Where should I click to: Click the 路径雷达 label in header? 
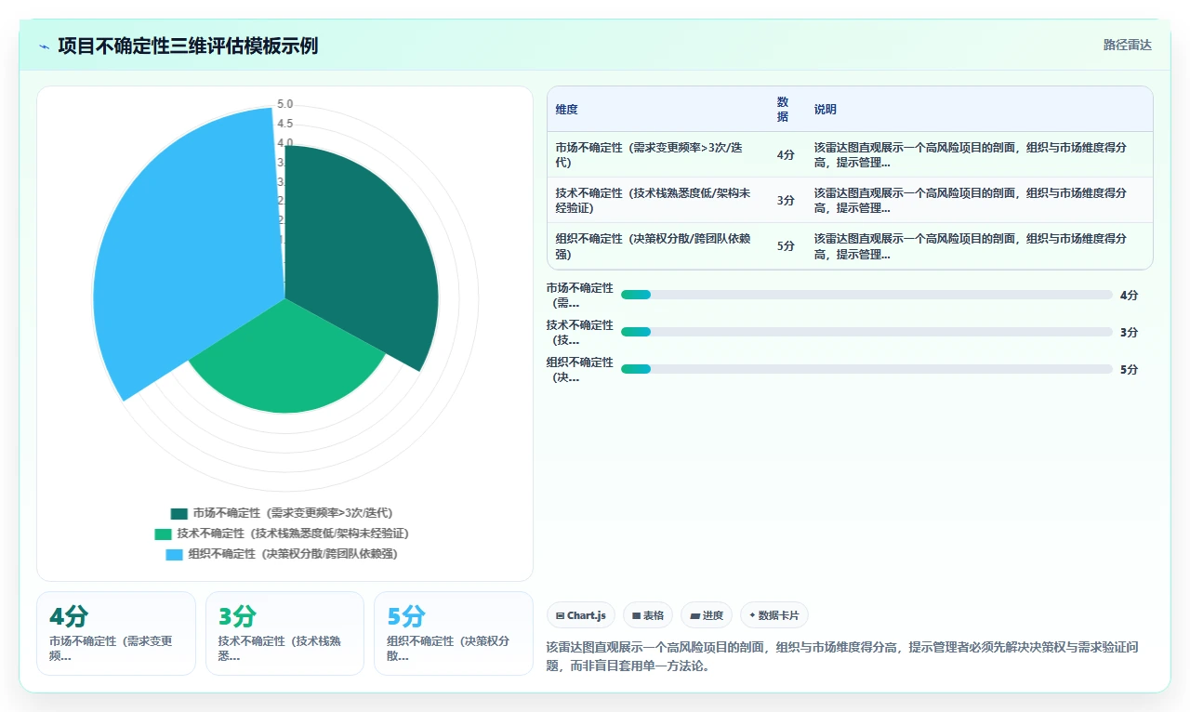click(x=1127, y=45)
